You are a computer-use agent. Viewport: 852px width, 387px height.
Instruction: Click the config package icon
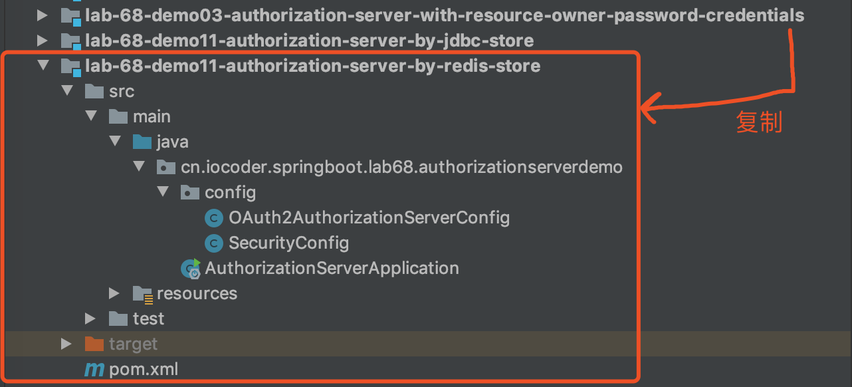pos(190,193)
